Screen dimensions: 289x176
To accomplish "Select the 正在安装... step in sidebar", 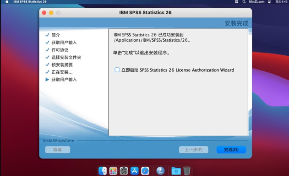I will tap(62, 72).
